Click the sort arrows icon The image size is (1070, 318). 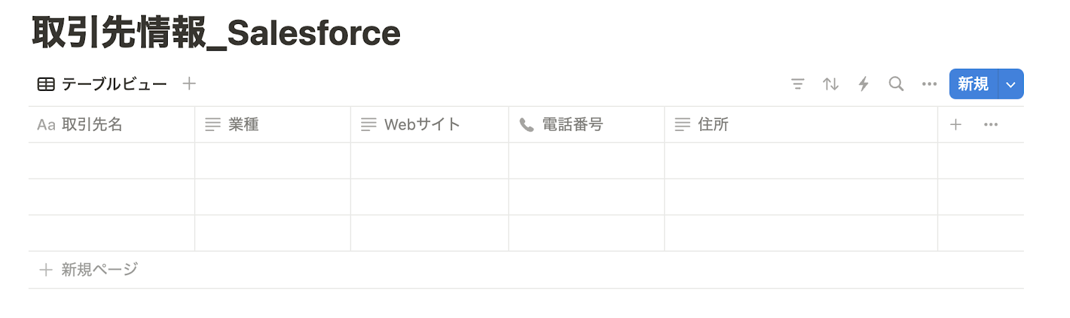(831, 84)
